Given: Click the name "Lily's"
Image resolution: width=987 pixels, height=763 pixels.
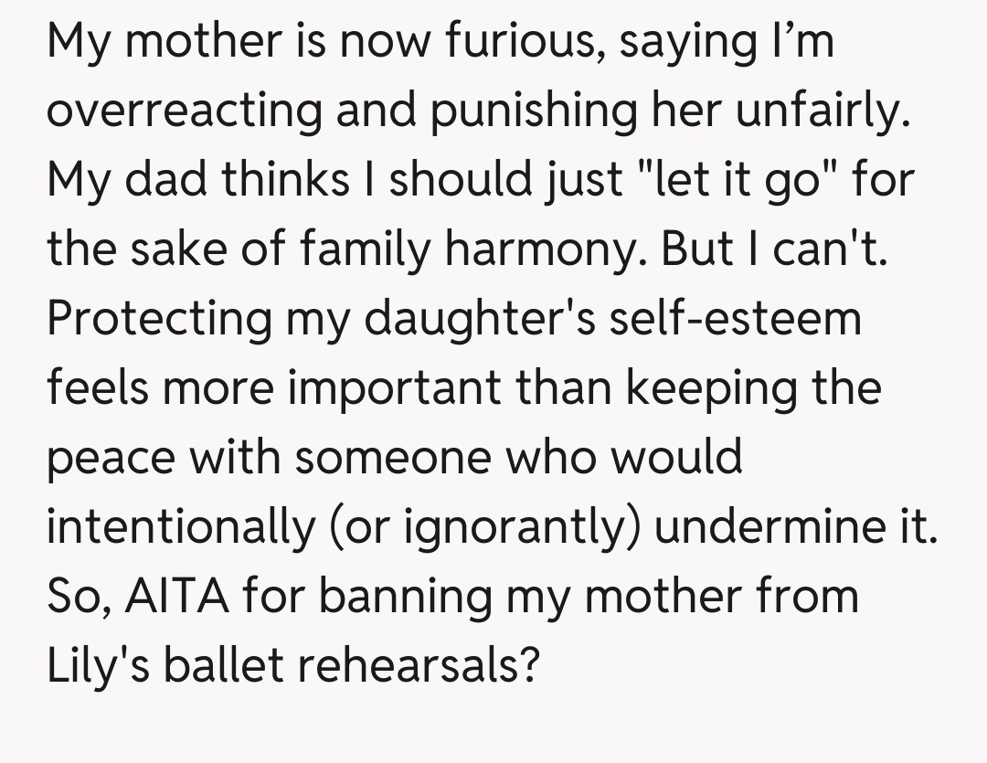Looking at the screenshot, I should pyautogui.click(x=101, y=664).
